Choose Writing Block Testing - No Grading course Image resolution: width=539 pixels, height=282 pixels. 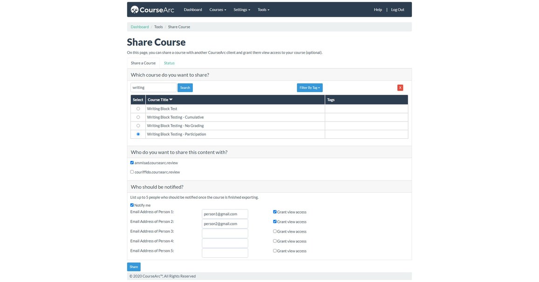pos(137,125)
